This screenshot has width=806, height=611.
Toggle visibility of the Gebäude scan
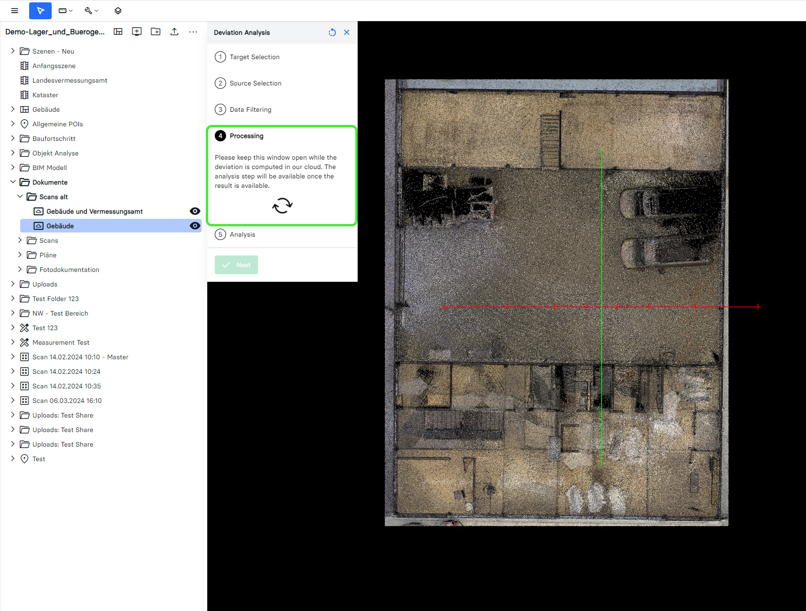click(x=195, y=226)
